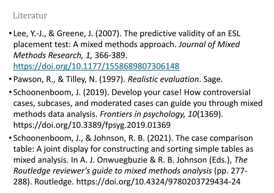Select the bullet before "Pawson, R."

(10, 79)
